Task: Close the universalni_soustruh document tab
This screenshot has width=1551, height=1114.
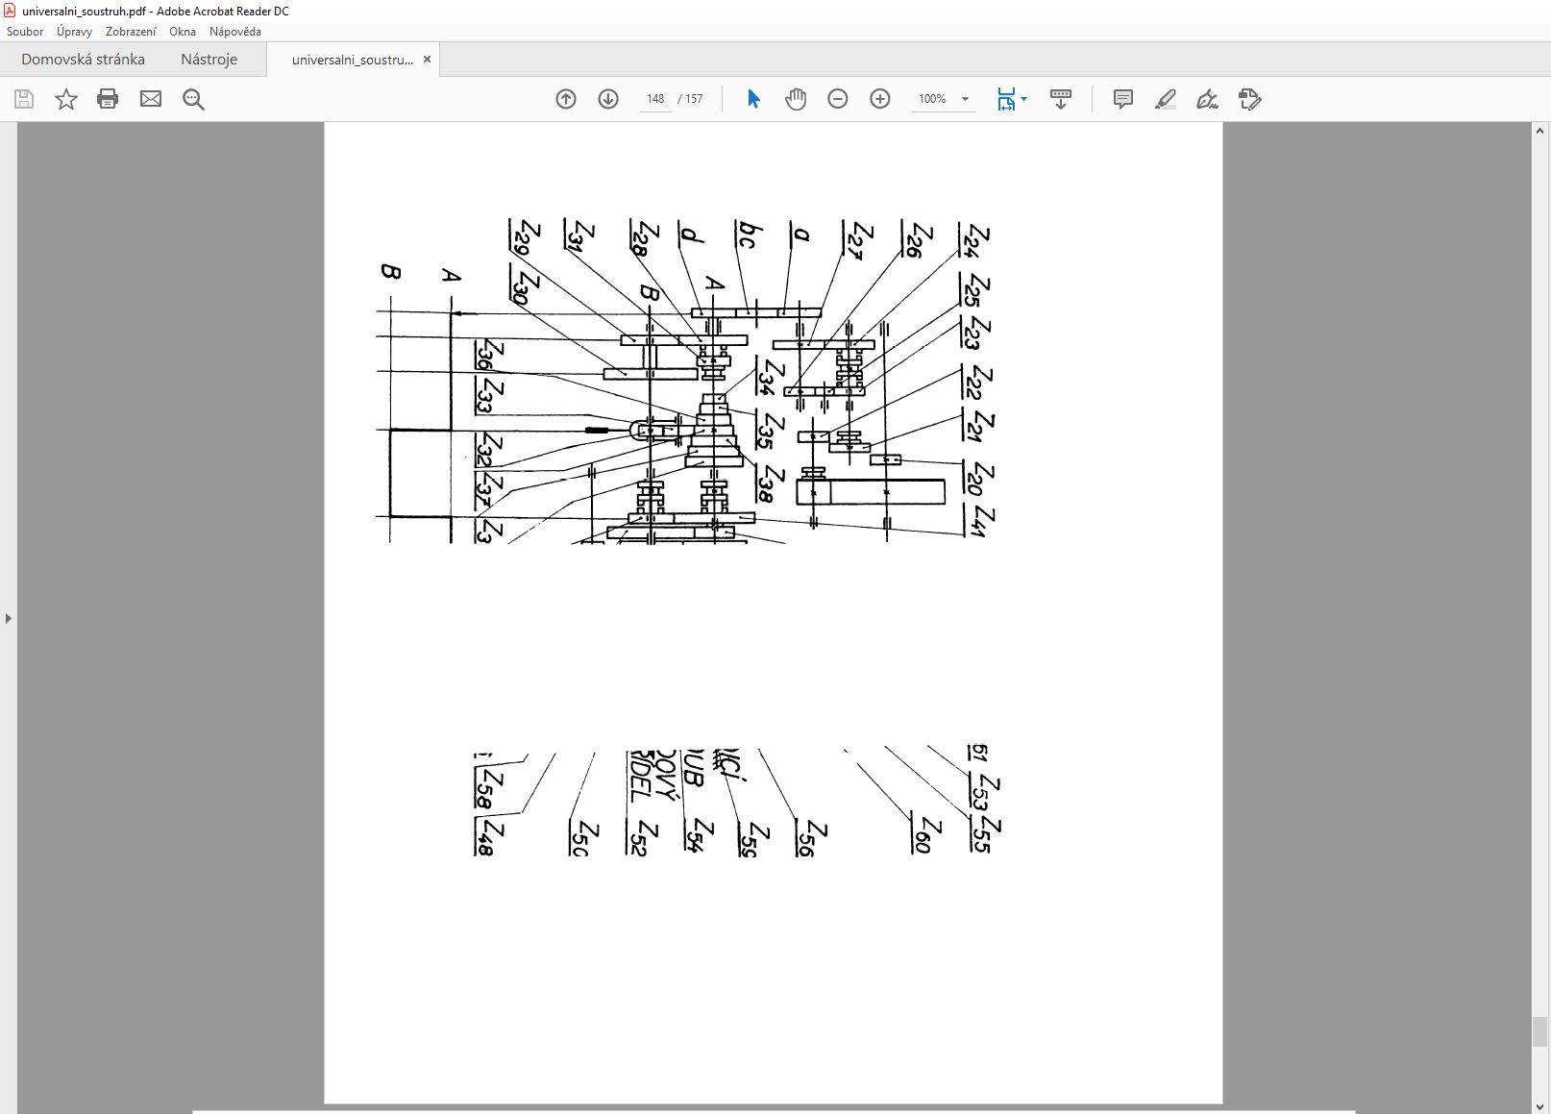Action: [428, 60]
